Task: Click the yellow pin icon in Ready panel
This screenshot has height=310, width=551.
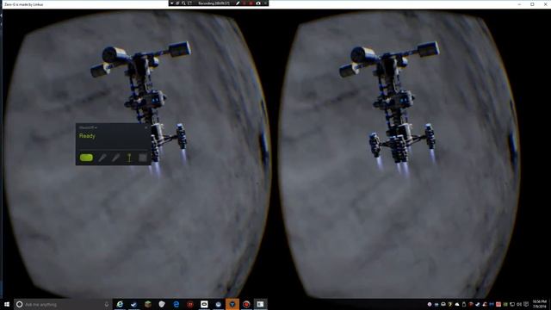Action: [x=129, y=158]
